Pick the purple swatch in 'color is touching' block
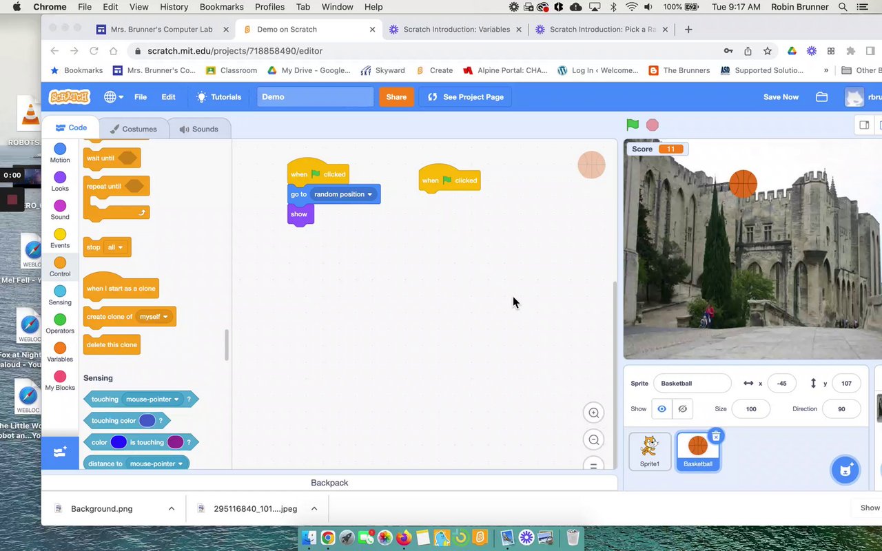Screen dimensions: 882x551 (x=175, y=442)
